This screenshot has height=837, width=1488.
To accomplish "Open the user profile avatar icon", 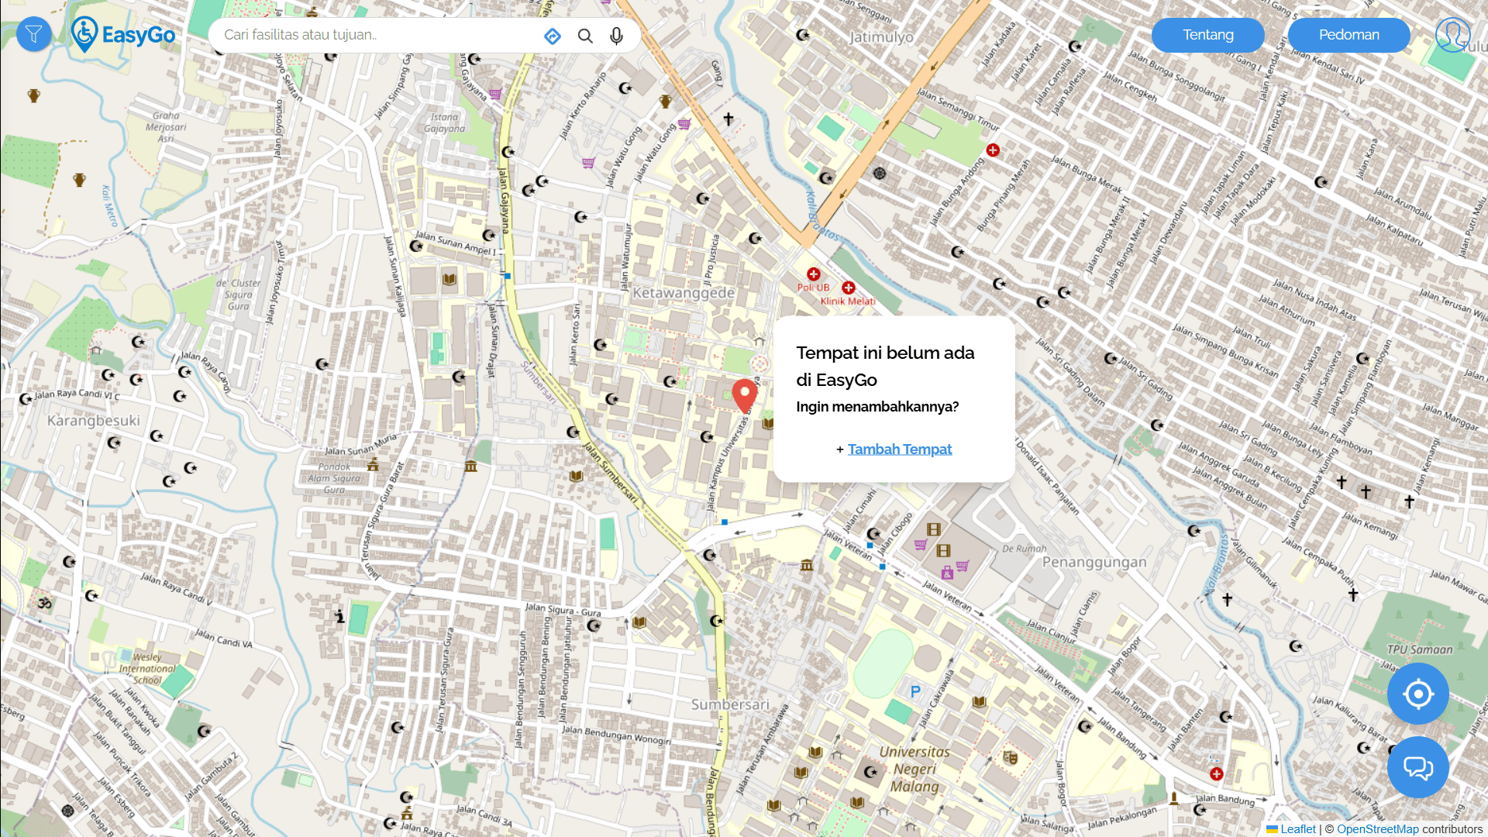I will (x=1452, y=35).
